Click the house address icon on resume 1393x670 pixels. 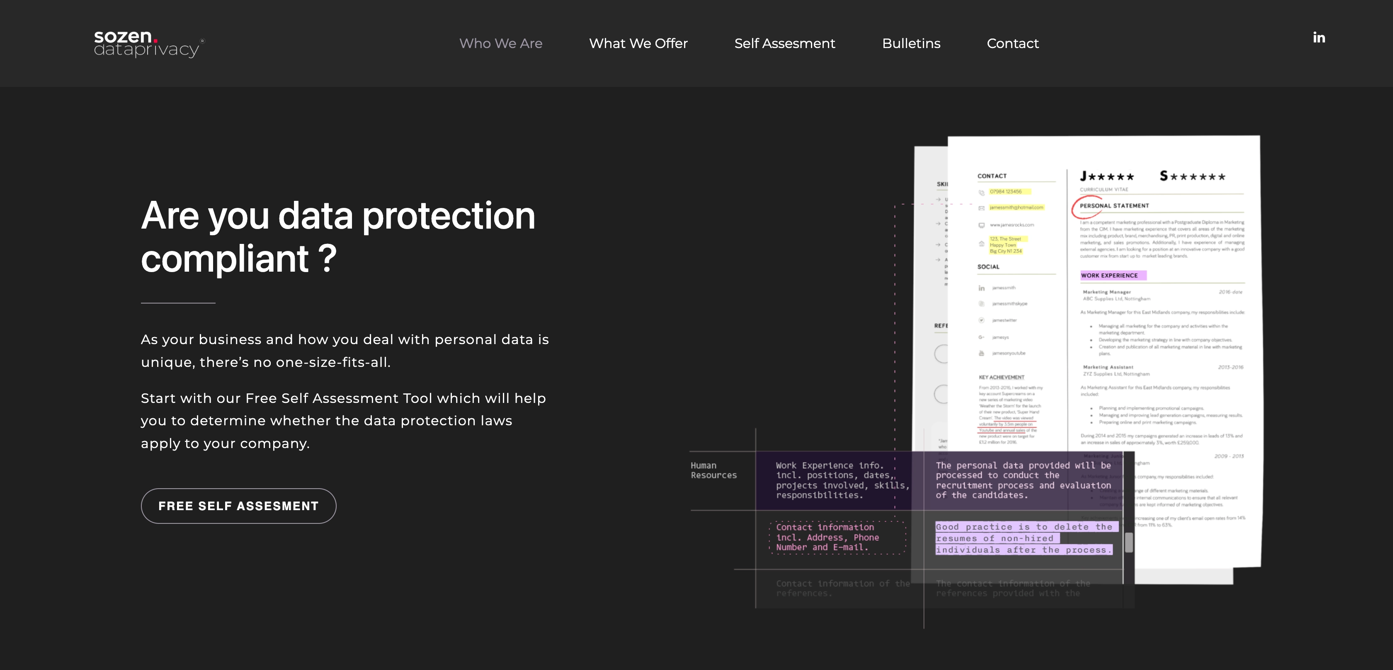coord(981,244)
